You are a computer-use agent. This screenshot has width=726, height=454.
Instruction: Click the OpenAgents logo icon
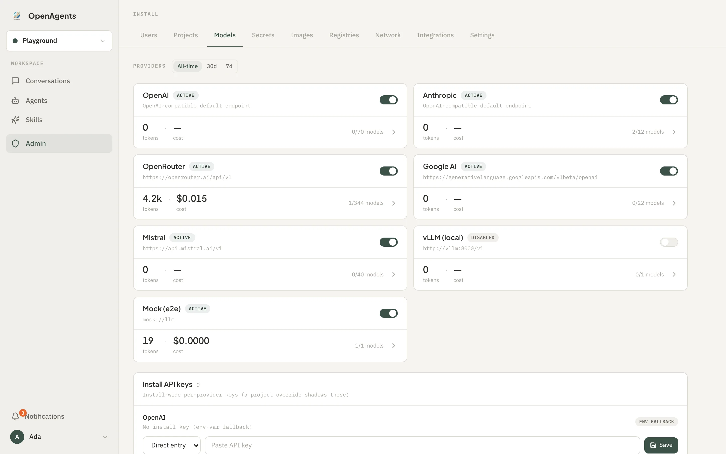coord(17,16)
